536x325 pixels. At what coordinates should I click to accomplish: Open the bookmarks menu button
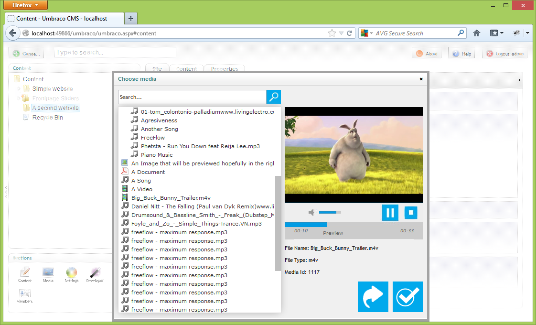pos(497,33)
